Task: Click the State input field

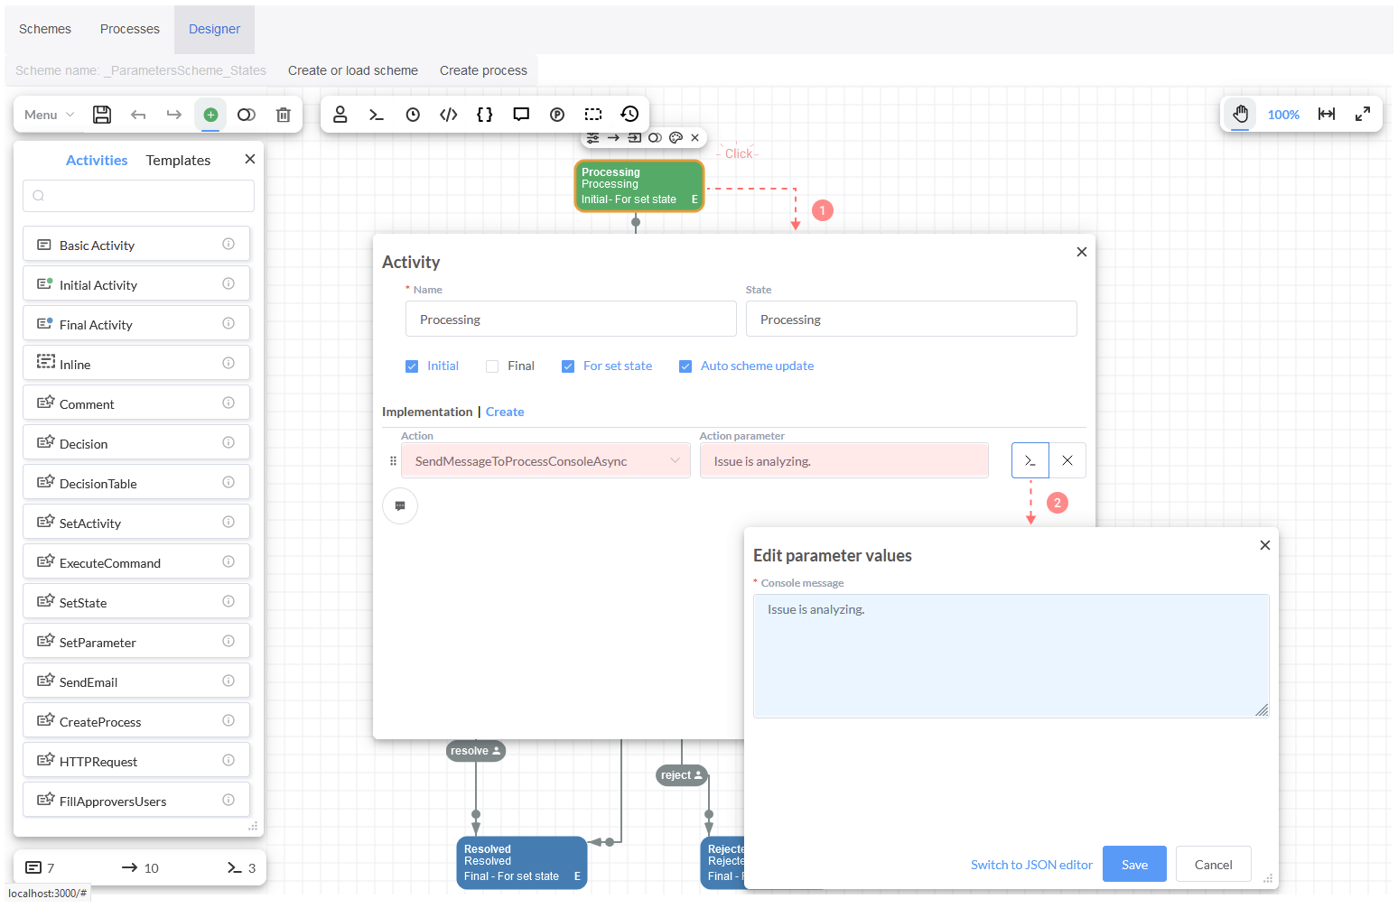Action: point(911,319)
